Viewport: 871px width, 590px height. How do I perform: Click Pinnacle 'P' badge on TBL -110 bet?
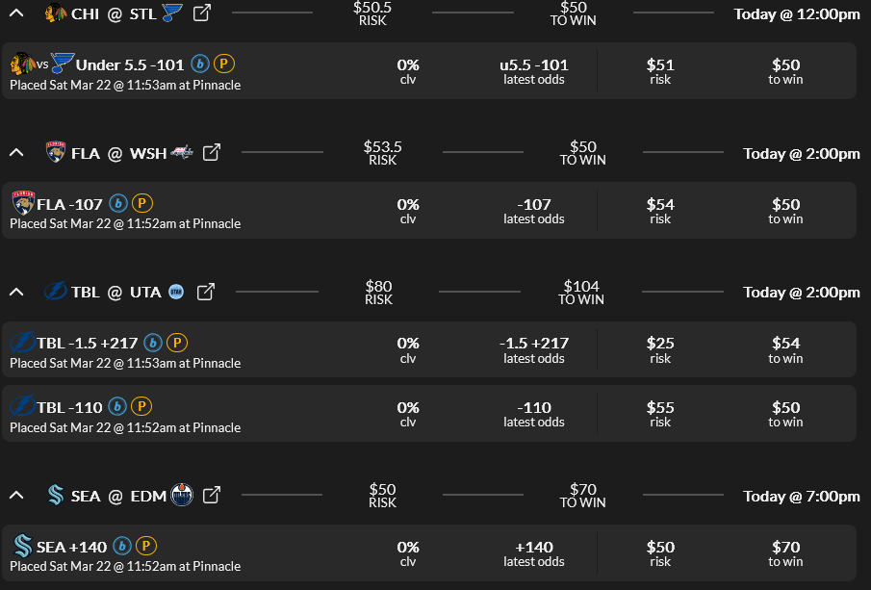coord(141,406)
